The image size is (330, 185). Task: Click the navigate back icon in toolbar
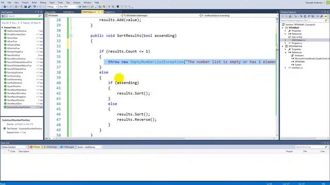(x=5, y=7)
